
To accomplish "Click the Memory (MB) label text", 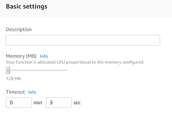I will coord(21,56).
